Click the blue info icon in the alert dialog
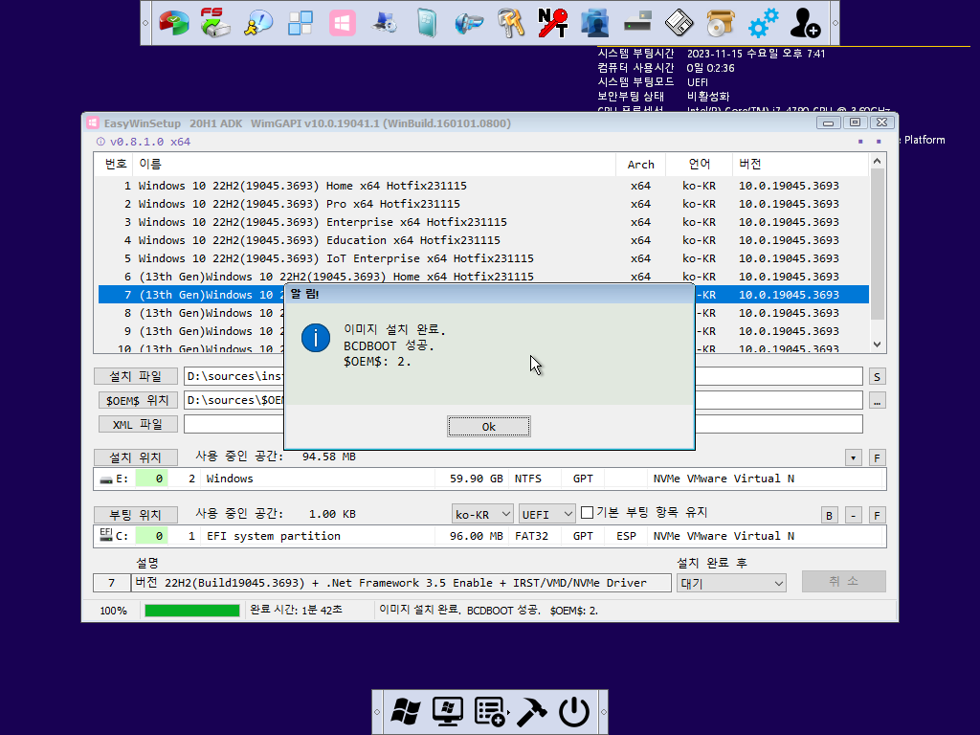The image size is (980, 735). point(316,338)
